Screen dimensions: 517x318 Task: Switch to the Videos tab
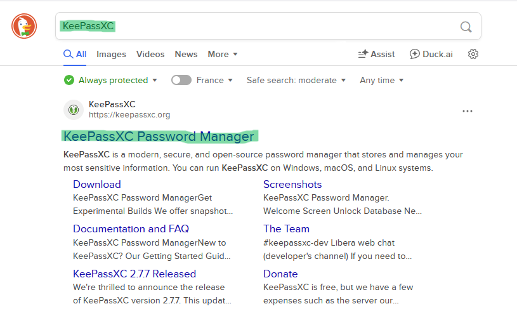[150, 54]
